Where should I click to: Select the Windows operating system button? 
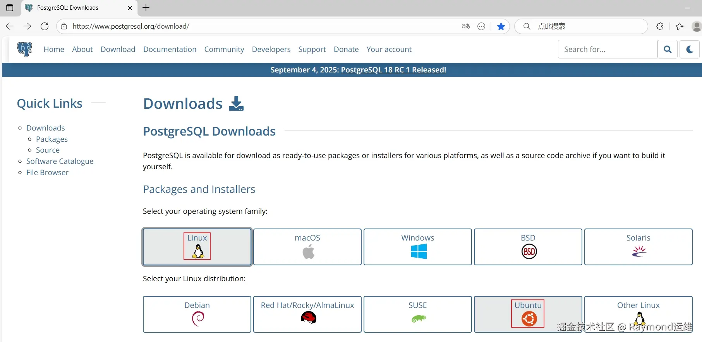pyautogui.click(x=418, y=247)
